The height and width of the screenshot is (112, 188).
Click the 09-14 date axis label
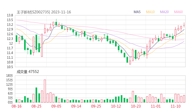[76, 106]
